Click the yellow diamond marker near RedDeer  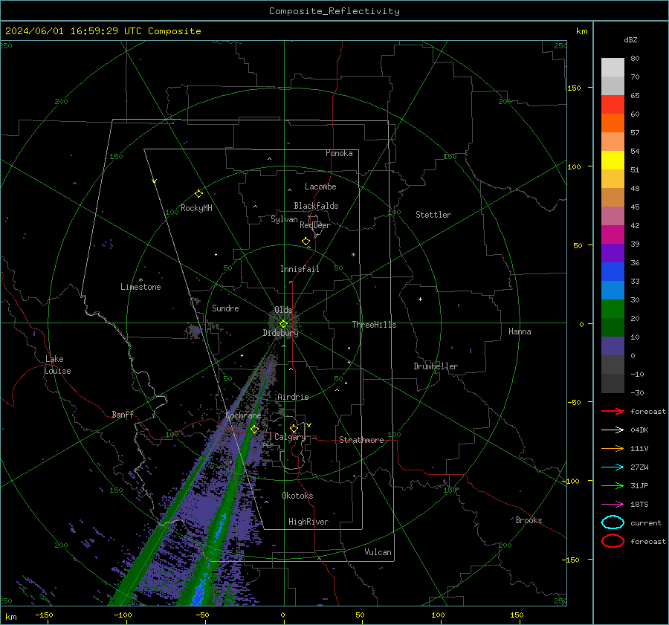pyautogui.click(x=306, y=242)
